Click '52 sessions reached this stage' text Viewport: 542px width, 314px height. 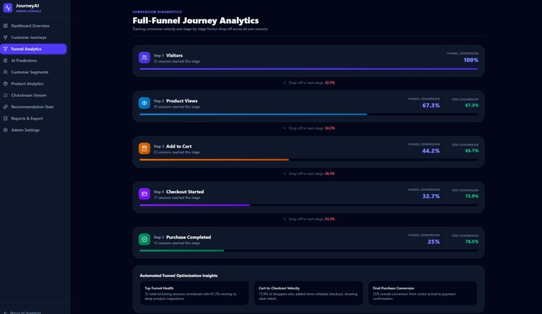tap(177, 61)
